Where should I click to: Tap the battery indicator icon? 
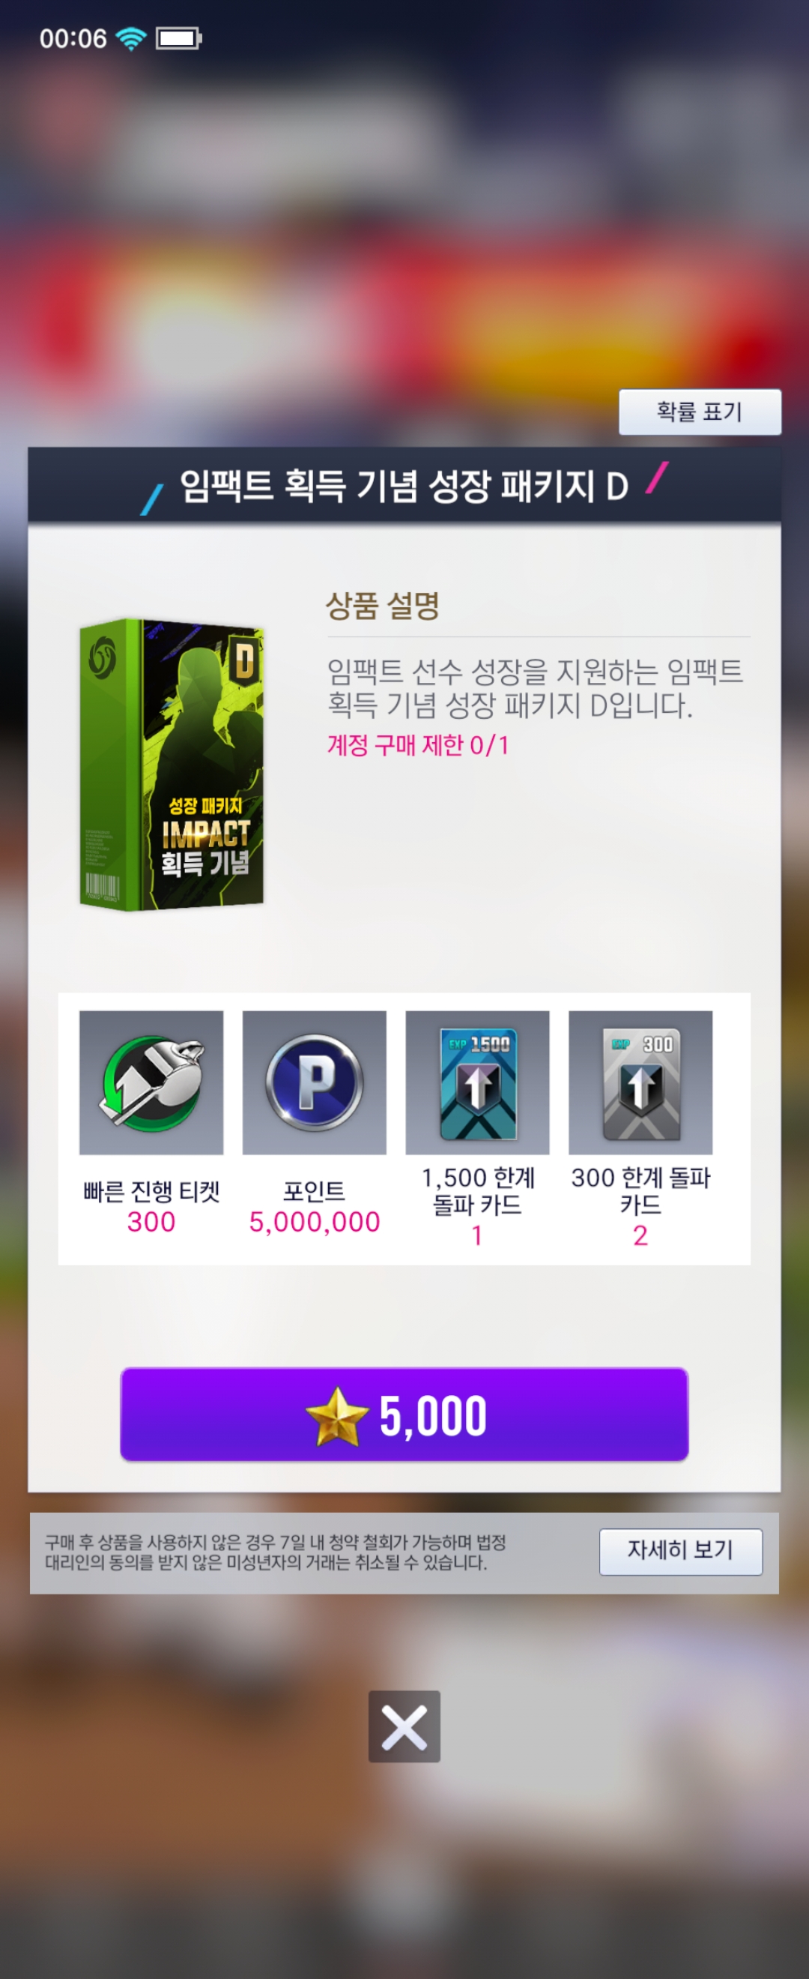(178, 37)
